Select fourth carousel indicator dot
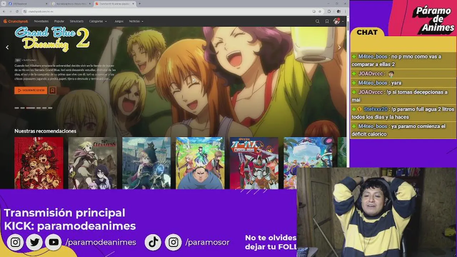The width and height of the screenshot is (457, 257). tap(39, 108)
